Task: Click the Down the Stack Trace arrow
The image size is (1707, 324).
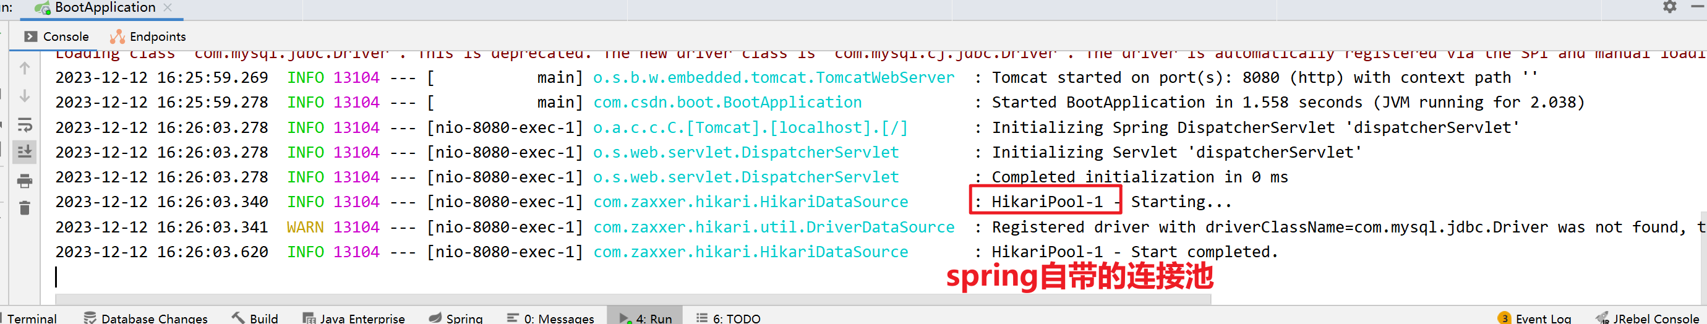Action: (25, 96)
